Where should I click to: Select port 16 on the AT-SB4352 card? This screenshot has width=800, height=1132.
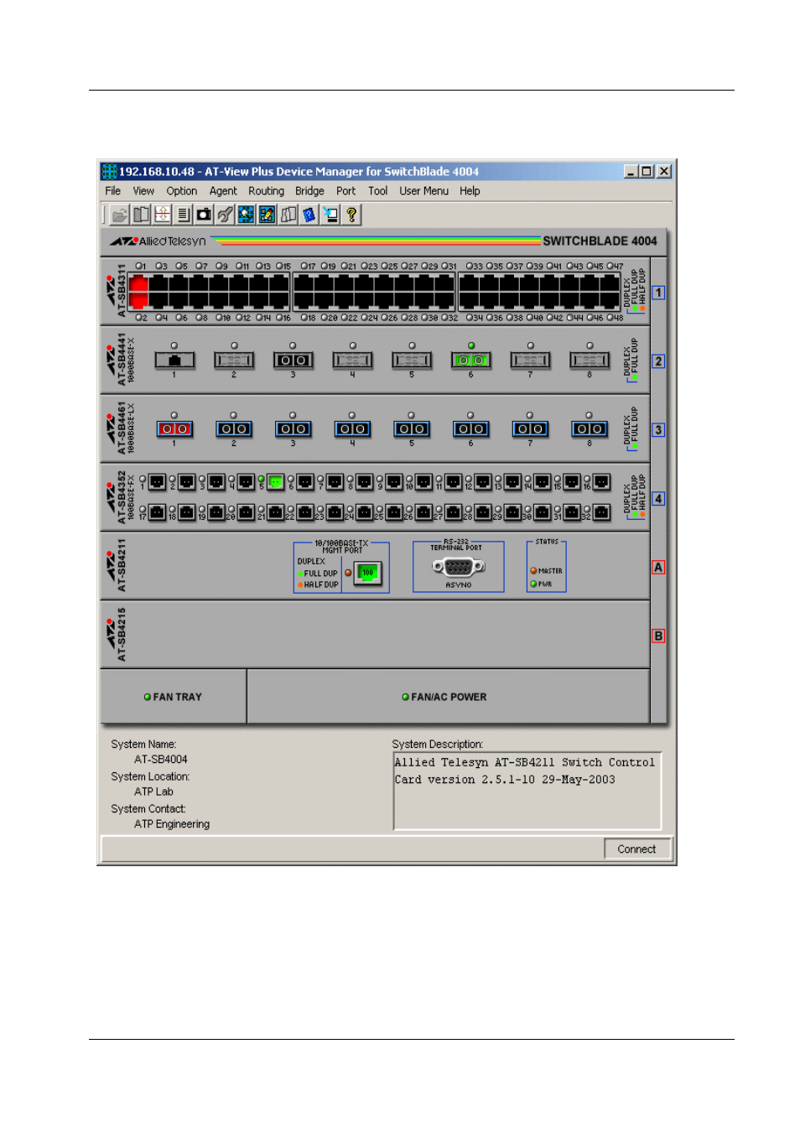602,482
